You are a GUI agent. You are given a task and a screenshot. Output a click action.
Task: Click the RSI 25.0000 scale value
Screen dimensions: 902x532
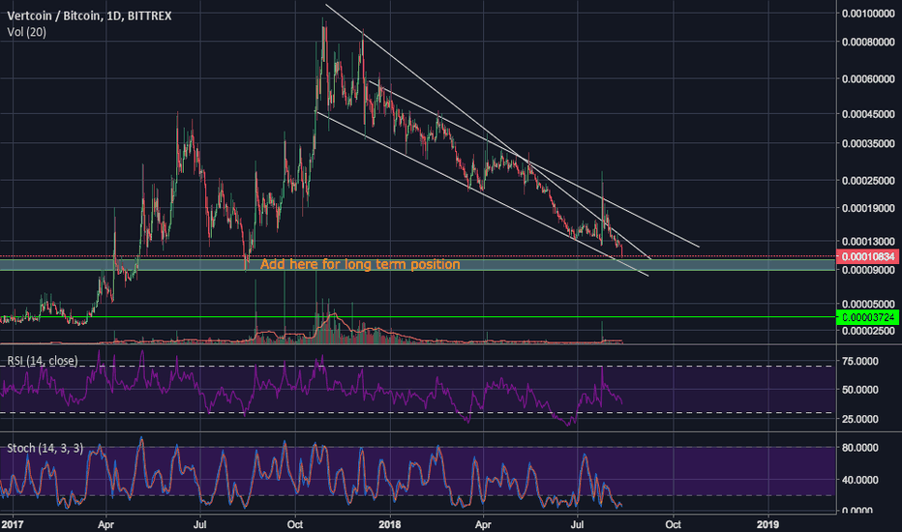tap(860, 419)
